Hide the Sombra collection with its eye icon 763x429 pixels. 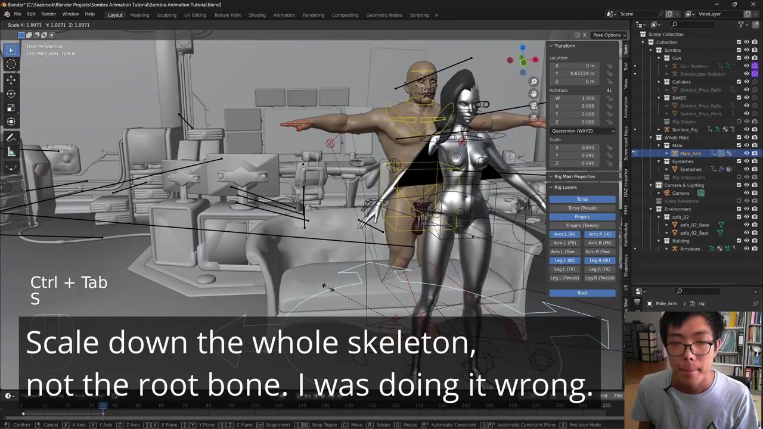point(746,50)
